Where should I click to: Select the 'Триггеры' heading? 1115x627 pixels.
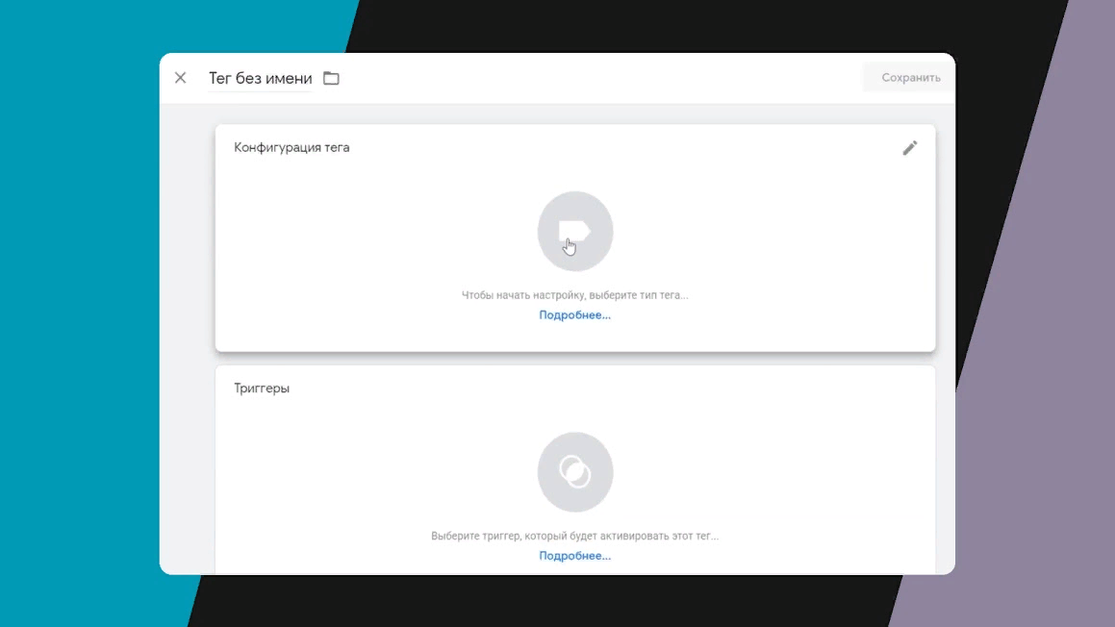pyautogui.click(x=262, y=389)
